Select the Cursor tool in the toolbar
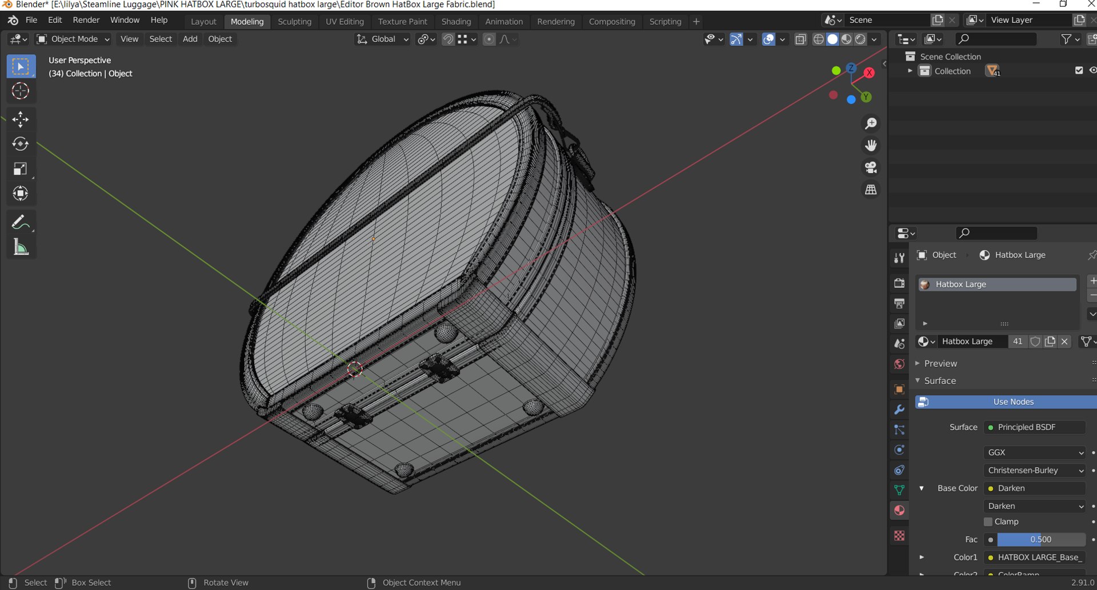 21,91
